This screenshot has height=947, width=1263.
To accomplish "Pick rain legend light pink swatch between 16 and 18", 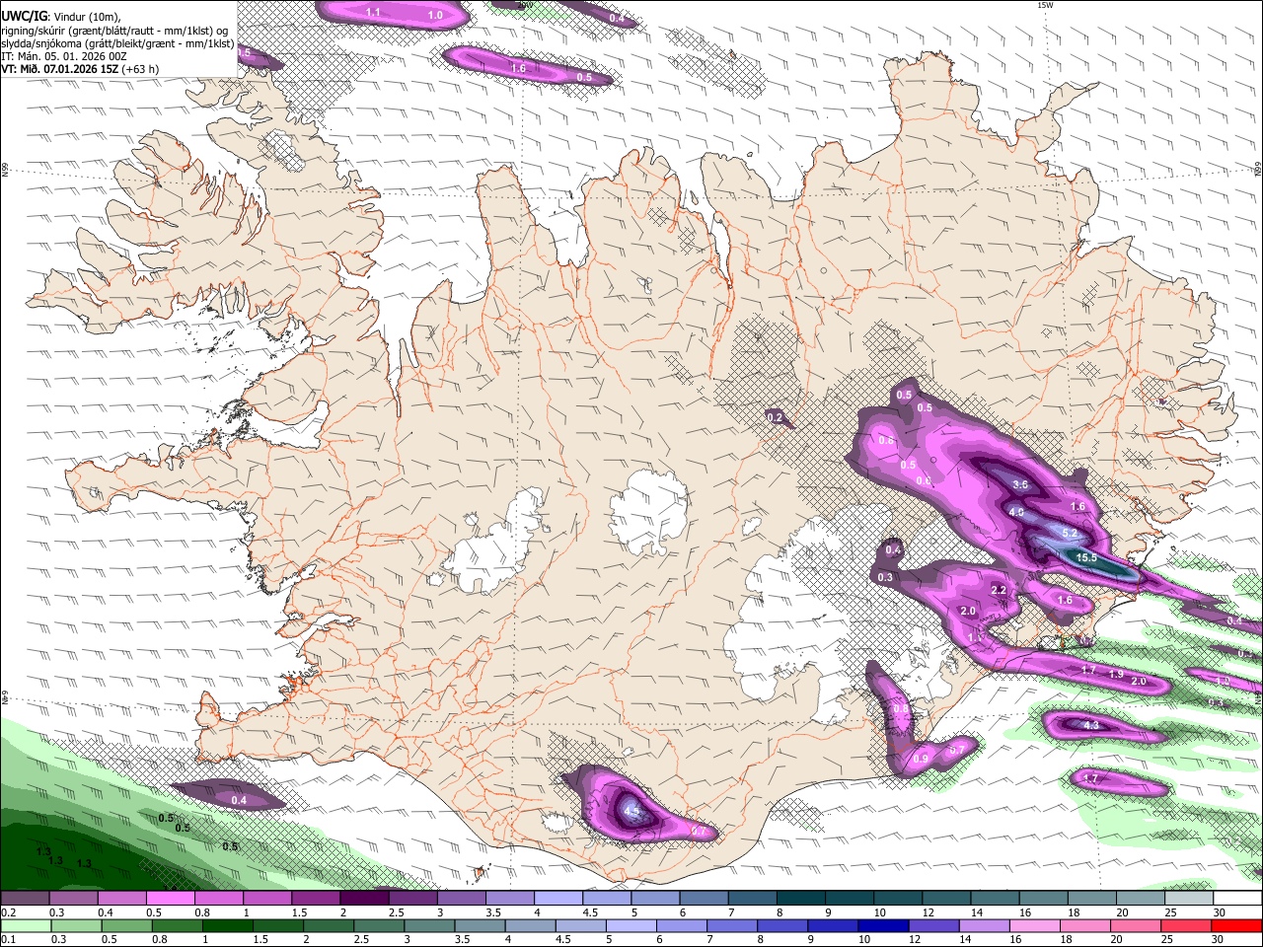I will 1033,925.
